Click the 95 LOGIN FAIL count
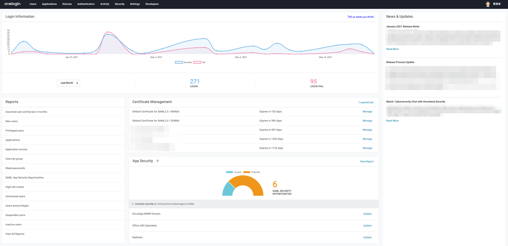This screenshot has width=508, height=246. (x=314, y=81)
